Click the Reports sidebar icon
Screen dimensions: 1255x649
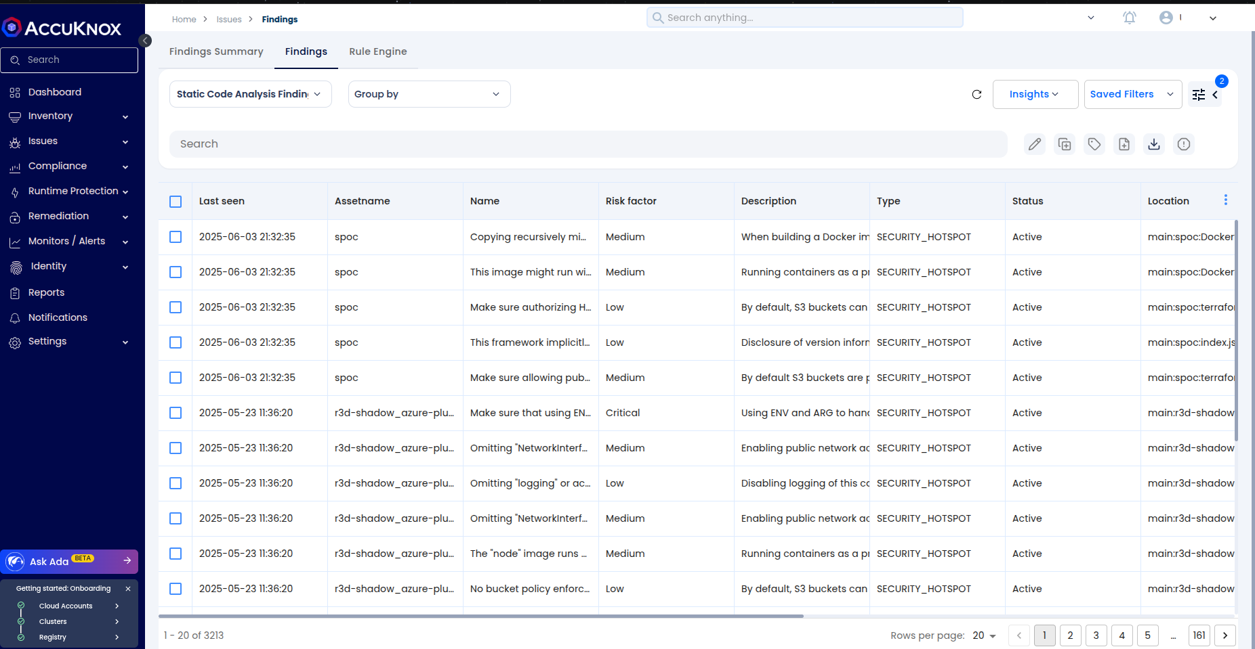tap(15, 293)
